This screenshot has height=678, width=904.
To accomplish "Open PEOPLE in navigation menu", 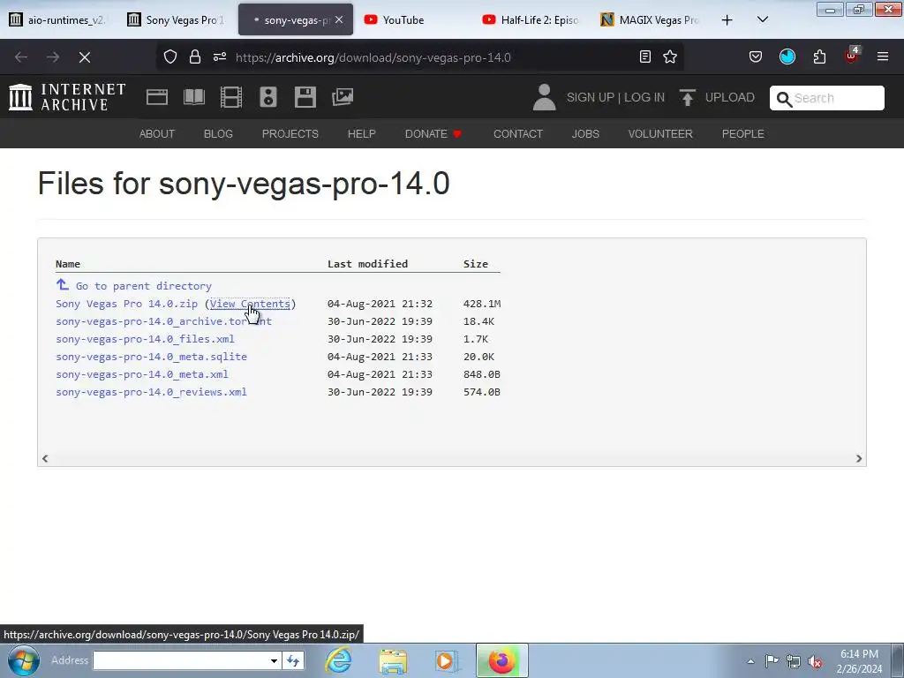I will [742, 134].
